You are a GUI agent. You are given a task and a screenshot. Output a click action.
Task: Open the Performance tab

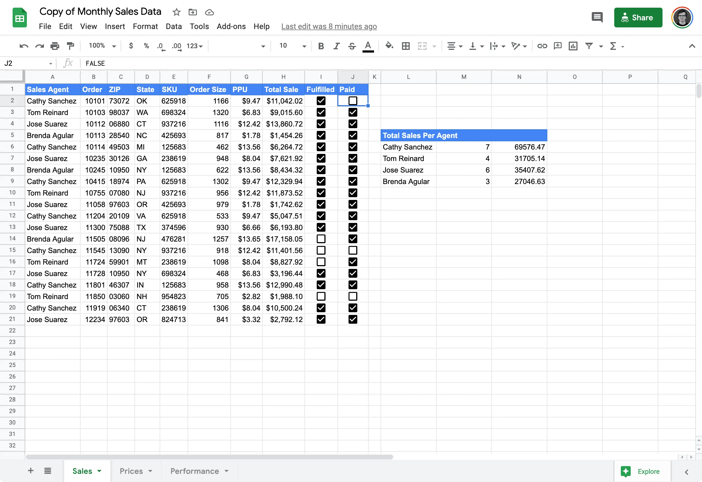coord(195,471)
